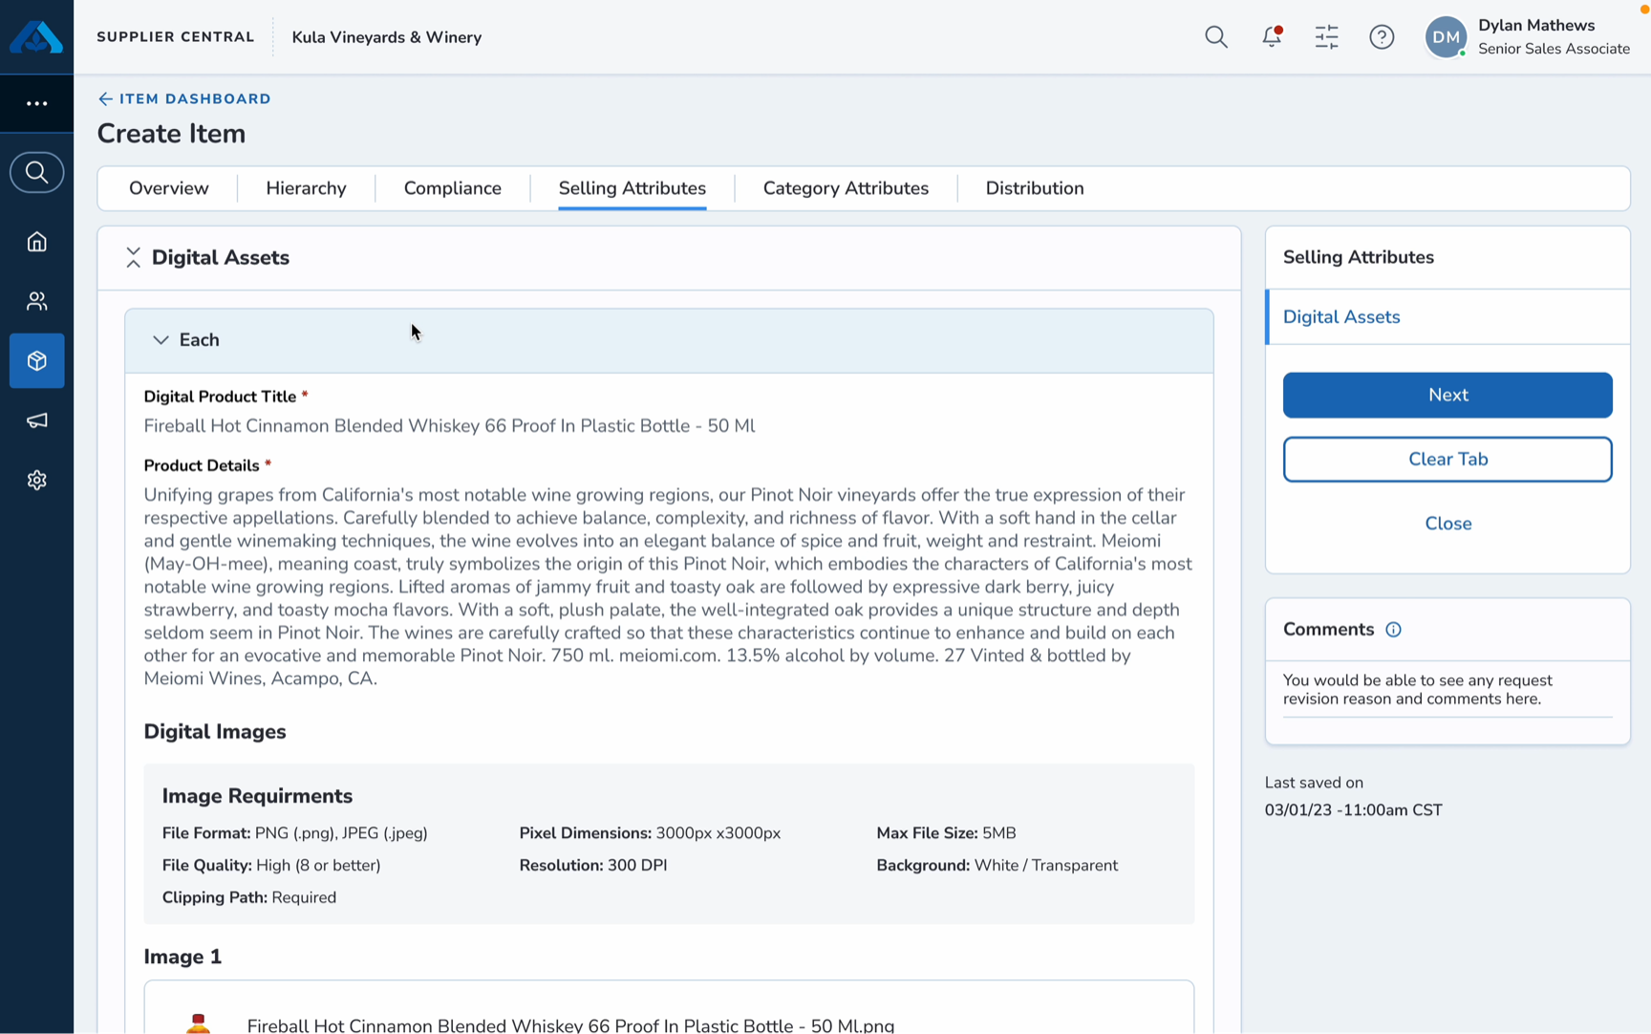Open the Home icon in sidebar
Image resolution: width=1651 pixels, height=1034 pixels.
click(36, 242)
